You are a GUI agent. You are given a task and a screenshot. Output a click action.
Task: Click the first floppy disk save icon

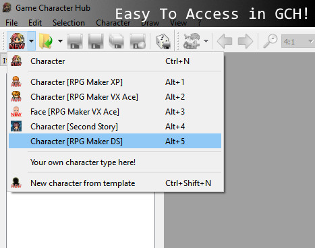pyautogui.click(x=75, y=41)
